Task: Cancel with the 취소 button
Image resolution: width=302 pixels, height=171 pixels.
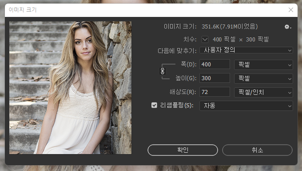Action: 257,150
